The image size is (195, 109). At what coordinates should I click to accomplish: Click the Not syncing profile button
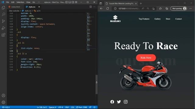[x=179, y=8]
